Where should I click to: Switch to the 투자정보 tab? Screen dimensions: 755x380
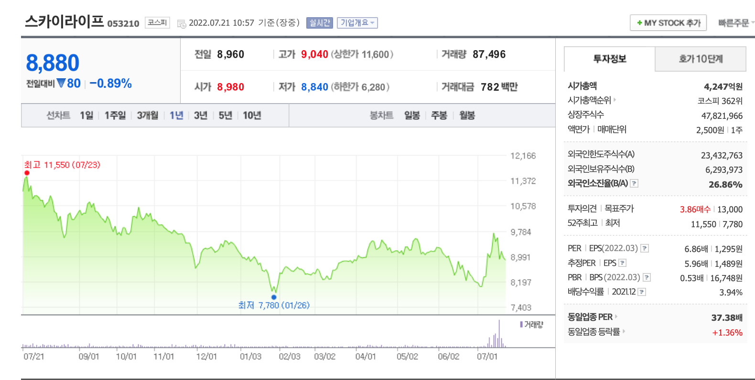pos(609,59)
